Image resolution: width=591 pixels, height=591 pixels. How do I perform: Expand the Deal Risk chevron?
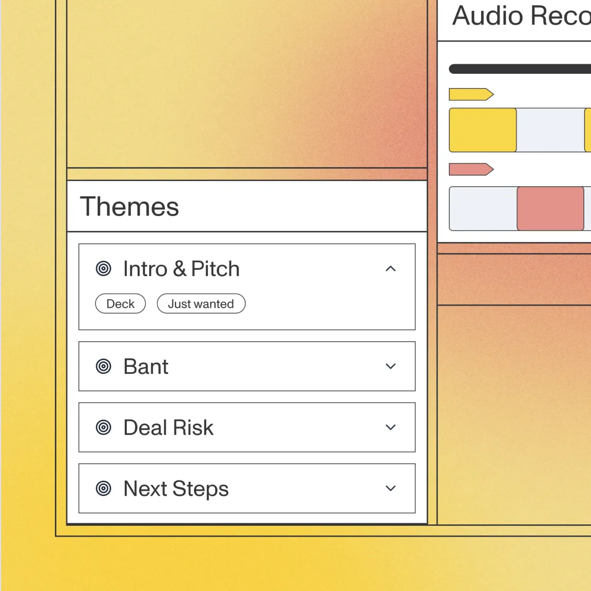coord(390,427)
